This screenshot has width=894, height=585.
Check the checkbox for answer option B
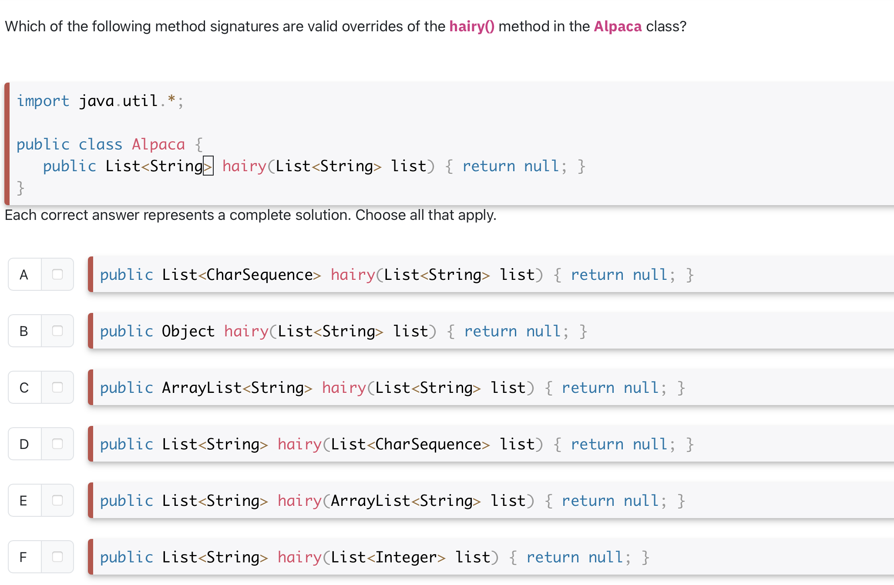[x=57, y=331]
